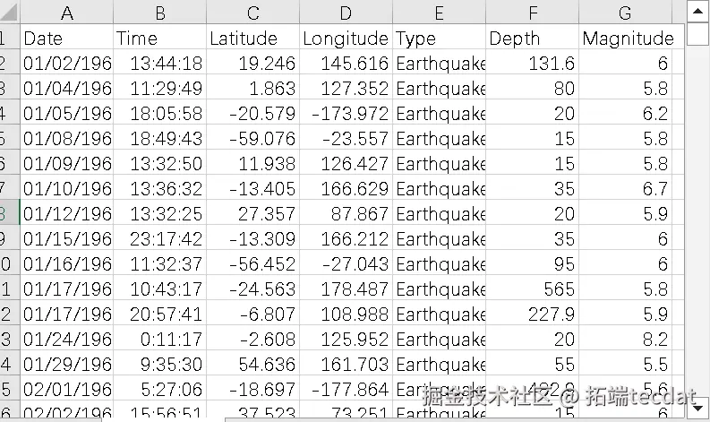Select longitude cell 127.352

coord(346,87)
